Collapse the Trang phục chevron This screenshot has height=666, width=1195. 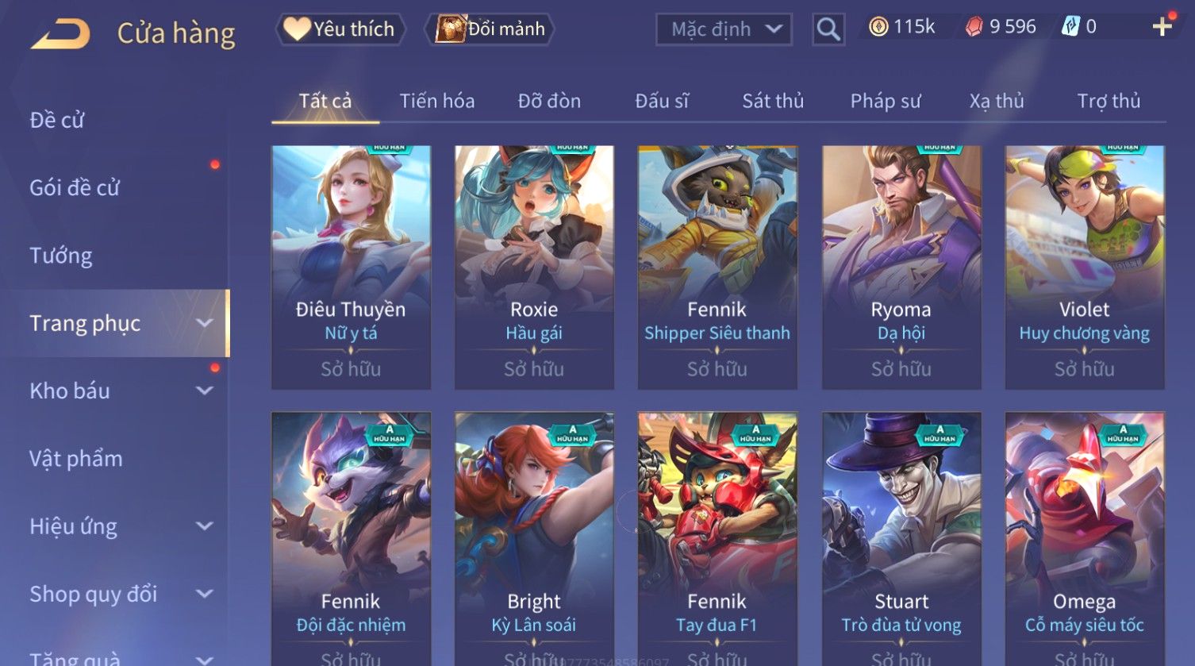[205, 323]
